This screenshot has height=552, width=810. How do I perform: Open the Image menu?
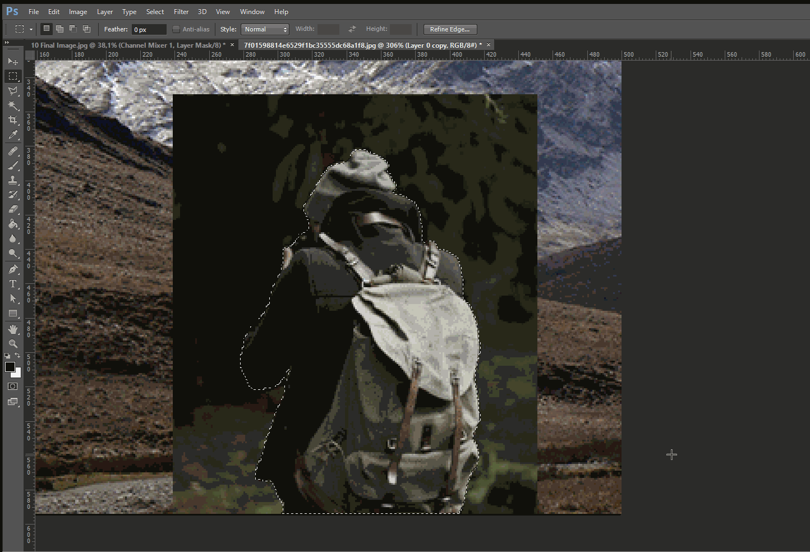point(78,11)
